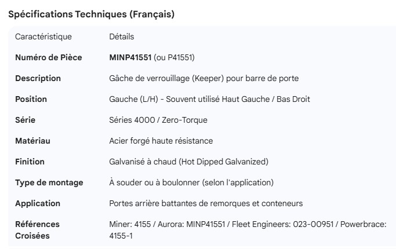Select the Application row label
The height and width of the screenshot is (249, 396).
click(x=37, y=203)
